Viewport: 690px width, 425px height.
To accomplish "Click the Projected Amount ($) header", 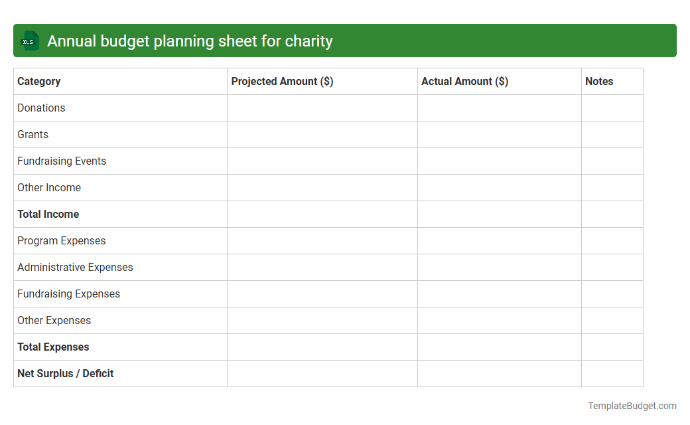I will tap(280, 81).
